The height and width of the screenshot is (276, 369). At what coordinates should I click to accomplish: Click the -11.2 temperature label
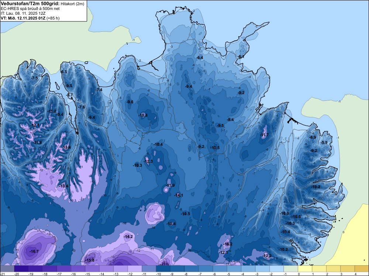click(52, 111)
